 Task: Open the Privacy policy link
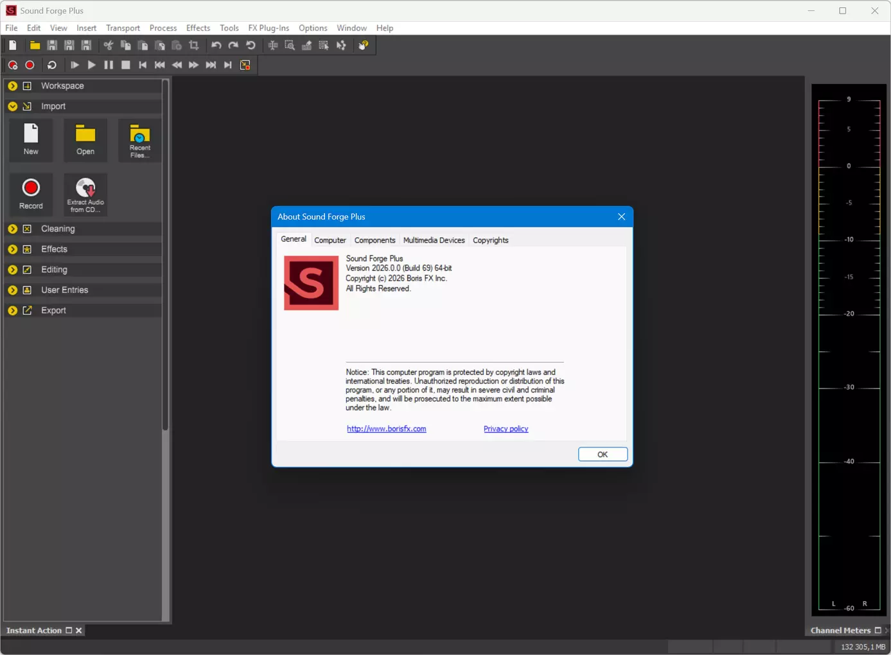pyautogui.click(x=506, y=429)
